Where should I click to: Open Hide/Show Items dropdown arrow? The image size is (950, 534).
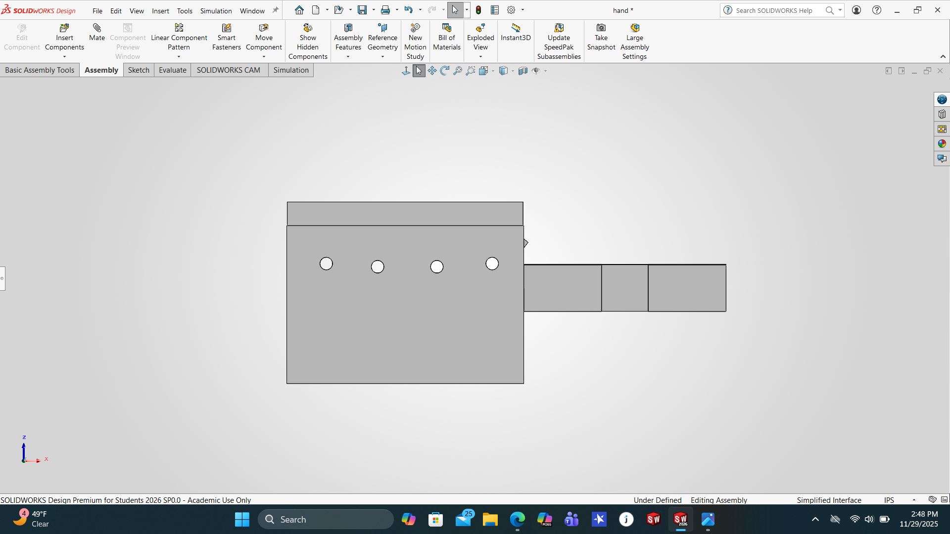point(545,71)
